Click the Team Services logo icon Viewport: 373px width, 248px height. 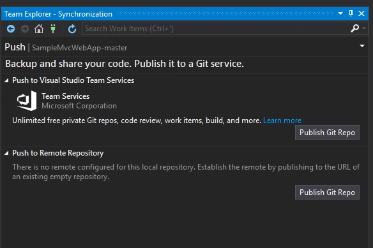pyautogui.click(x=27, y=101)
